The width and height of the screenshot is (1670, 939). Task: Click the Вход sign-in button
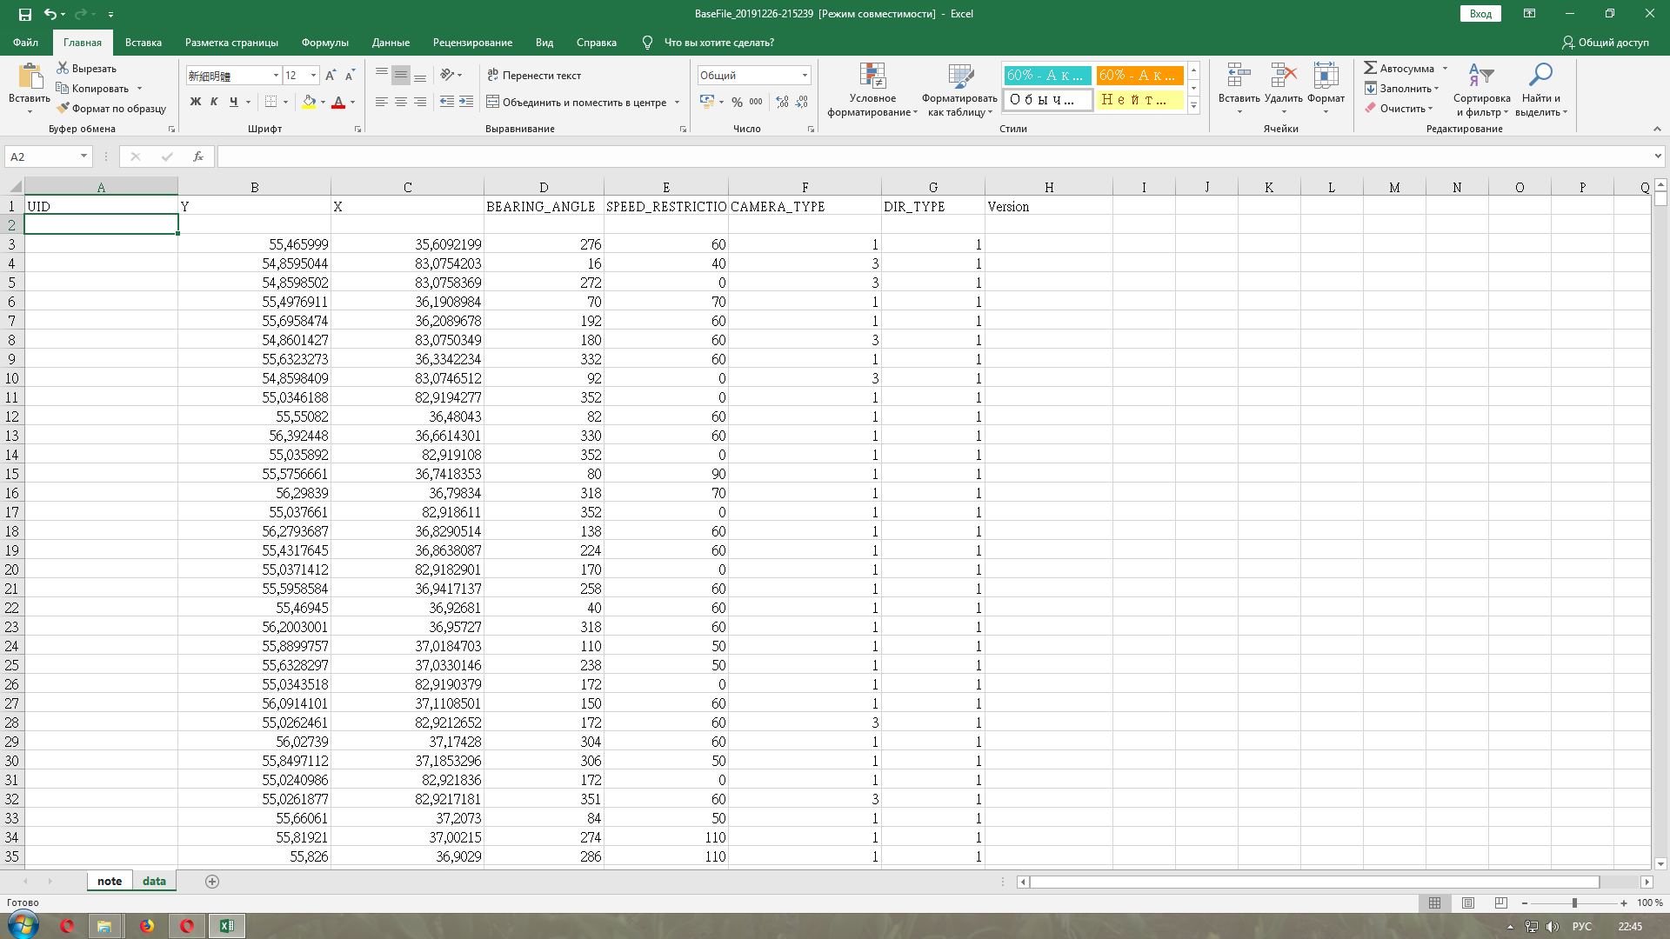click(1480, 14)
